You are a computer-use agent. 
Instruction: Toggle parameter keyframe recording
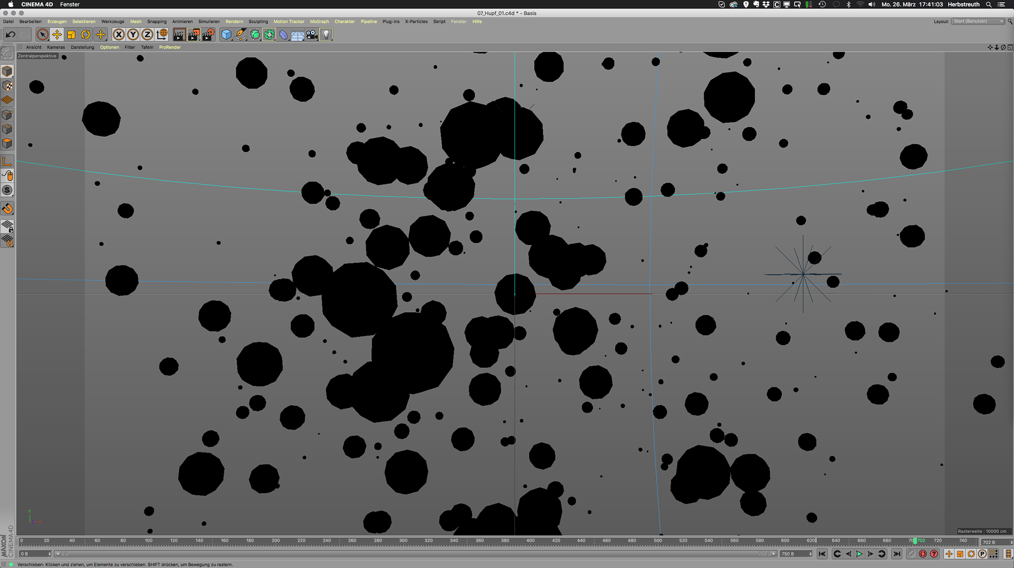982,554
